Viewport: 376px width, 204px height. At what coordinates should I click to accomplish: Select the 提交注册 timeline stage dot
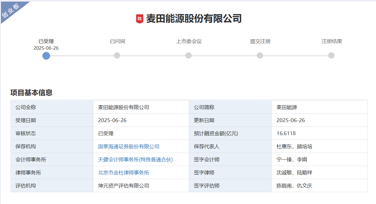pos(260,55)
